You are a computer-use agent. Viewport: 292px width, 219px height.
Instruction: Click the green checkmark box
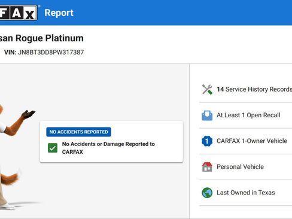[53, 148]
